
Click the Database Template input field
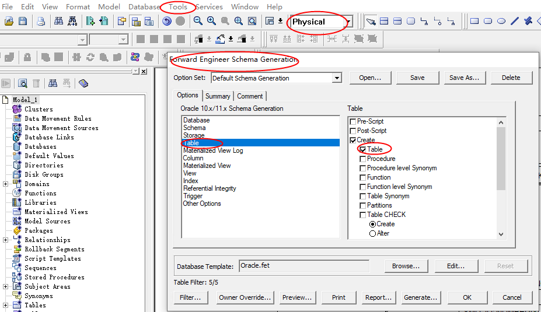[x=304, y=266]
